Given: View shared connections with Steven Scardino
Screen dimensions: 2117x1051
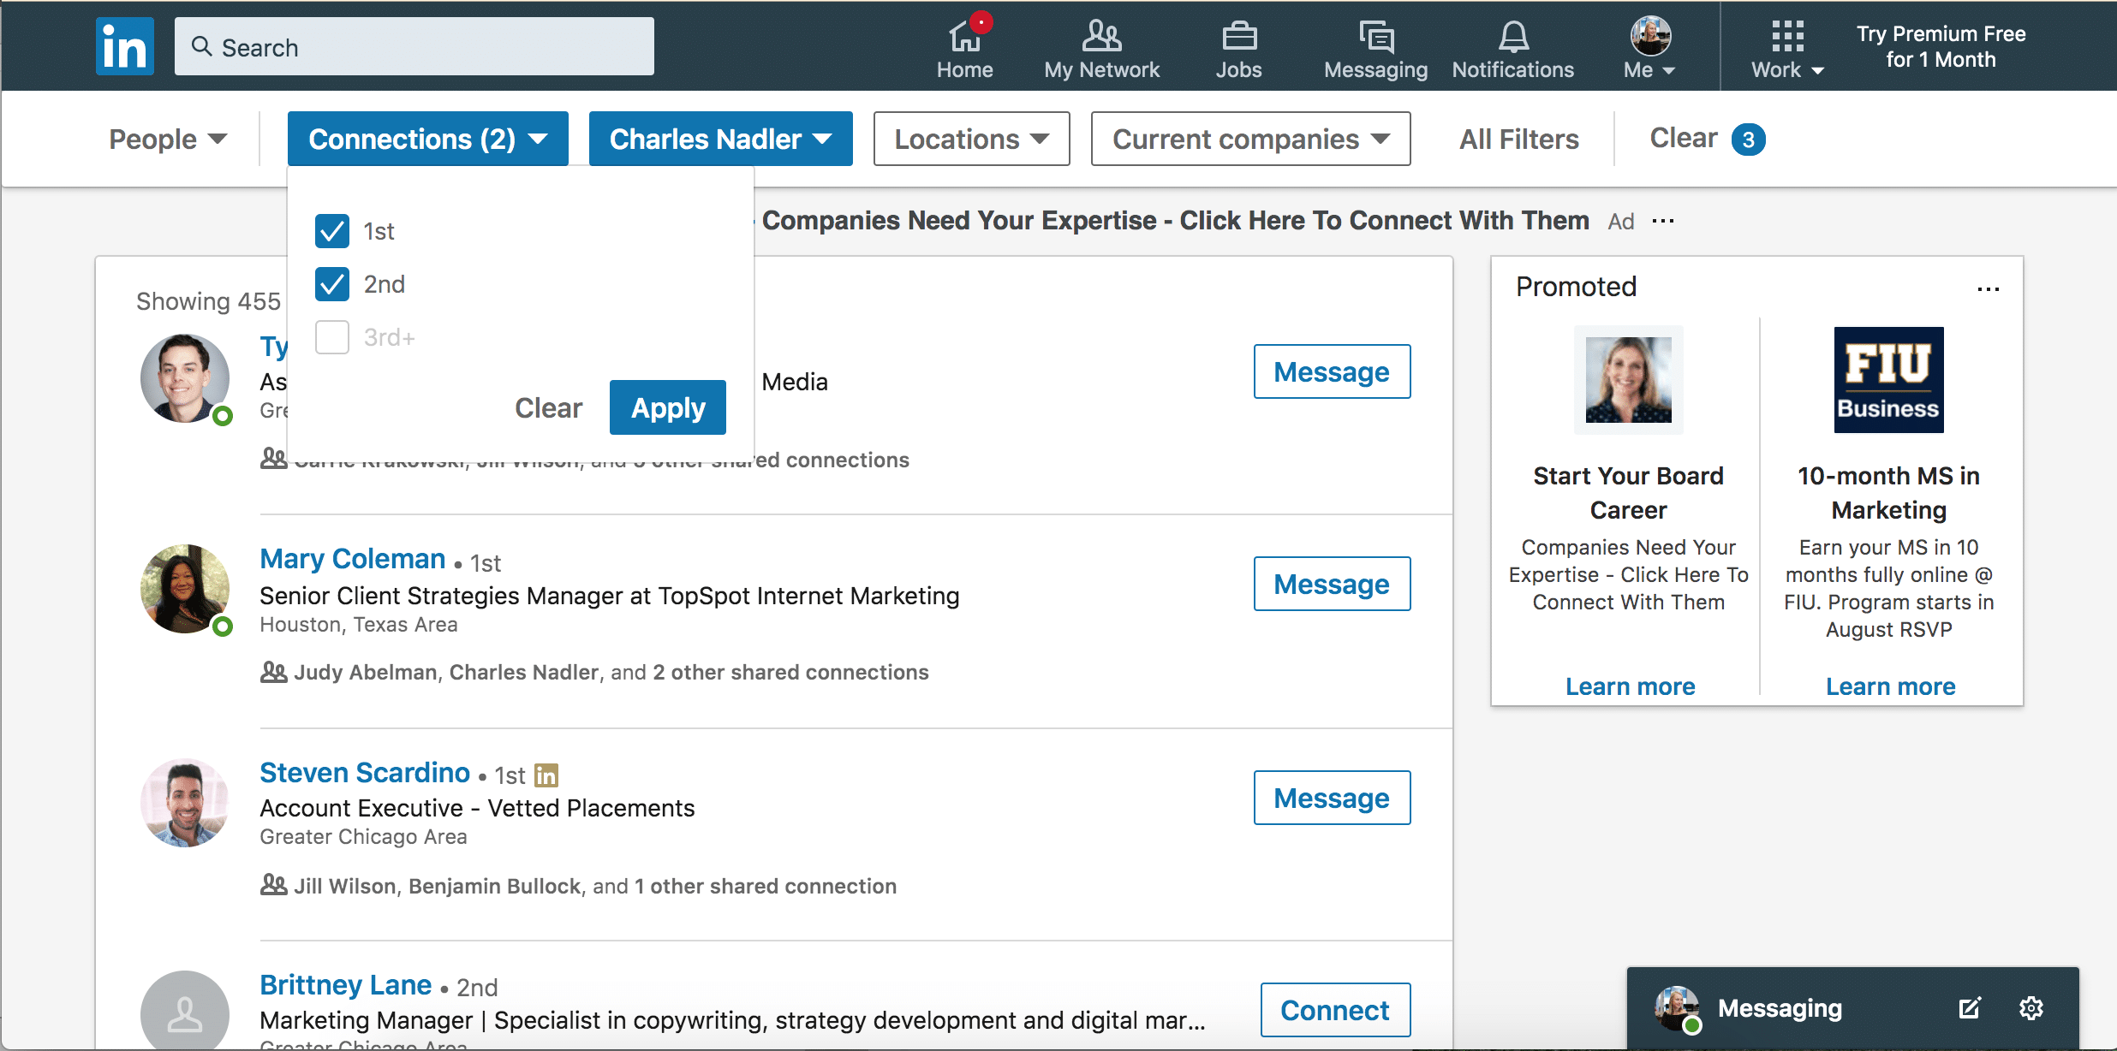Looking at the screenshot, I should pos(595,886).
